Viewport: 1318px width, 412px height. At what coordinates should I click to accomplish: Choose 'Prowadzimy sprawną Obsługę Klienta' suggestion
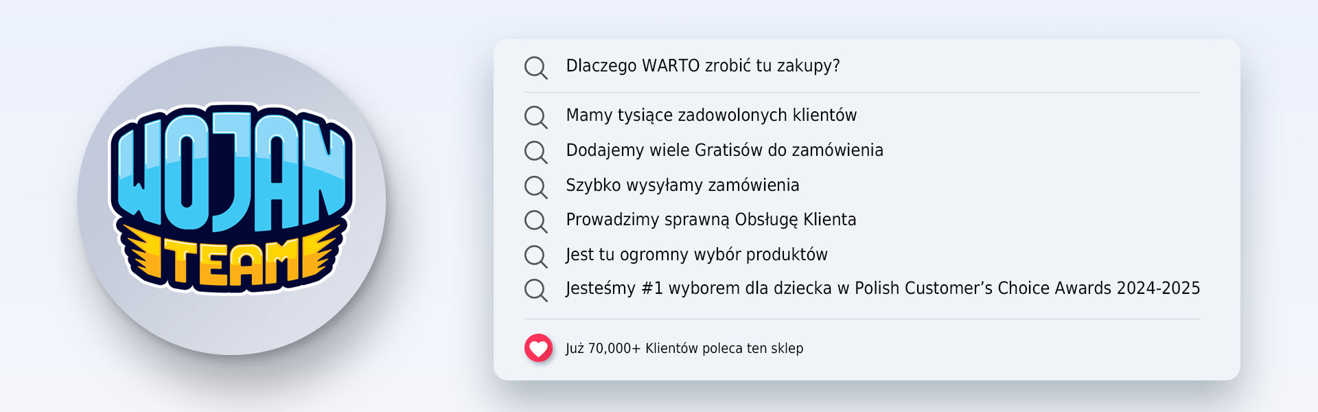[x=710, y=220]
